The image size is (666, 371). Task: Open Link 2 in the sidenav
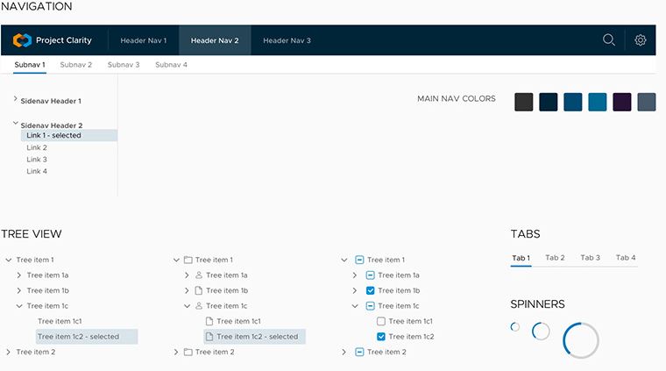click(37, 147)
